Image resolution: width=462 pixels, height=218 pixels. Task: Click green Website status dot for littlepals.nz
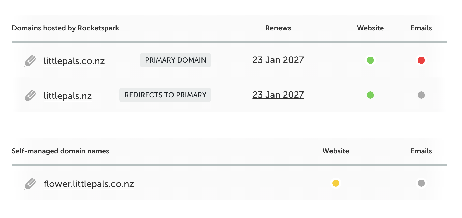[x=370, y=95]
